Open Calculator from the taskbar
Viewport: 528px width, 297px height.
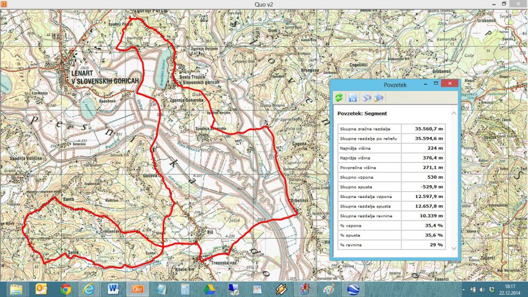coord(185,289)
